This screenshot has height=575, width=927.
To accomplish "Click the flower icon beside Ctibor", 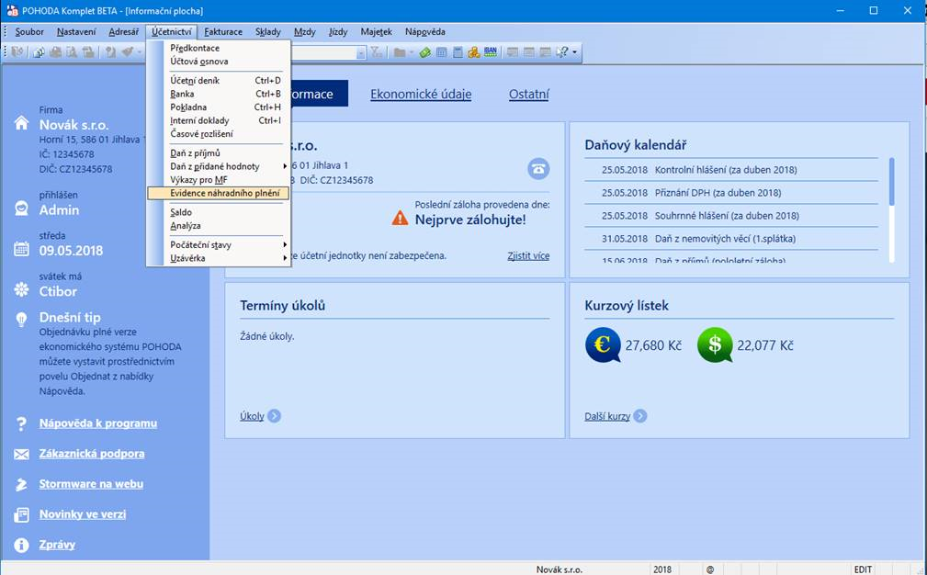I will pyautogui.click(x=21, y=289).
